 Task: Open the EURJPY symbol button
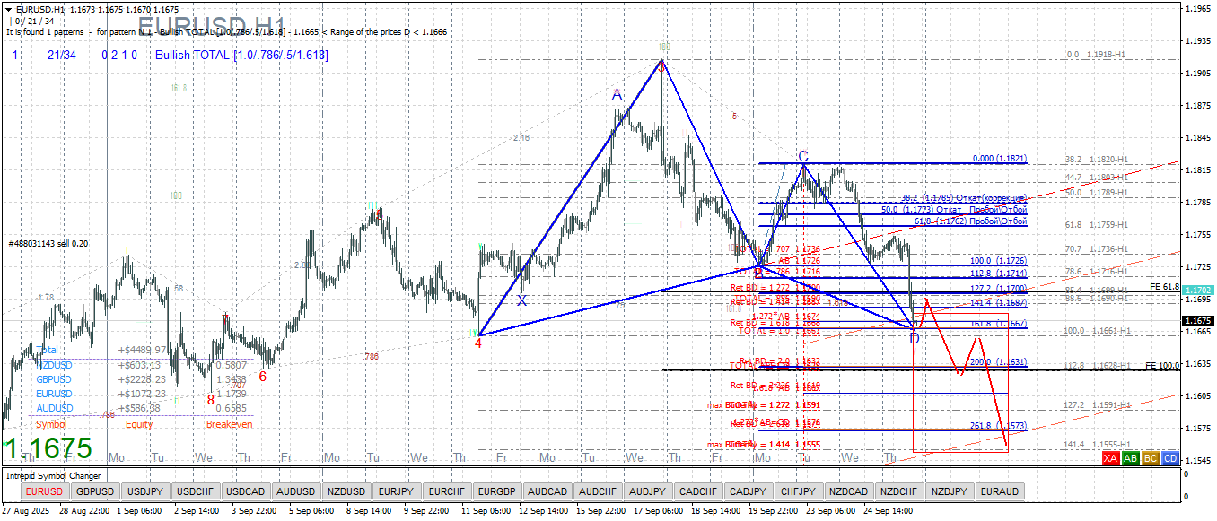click(396, 491)
